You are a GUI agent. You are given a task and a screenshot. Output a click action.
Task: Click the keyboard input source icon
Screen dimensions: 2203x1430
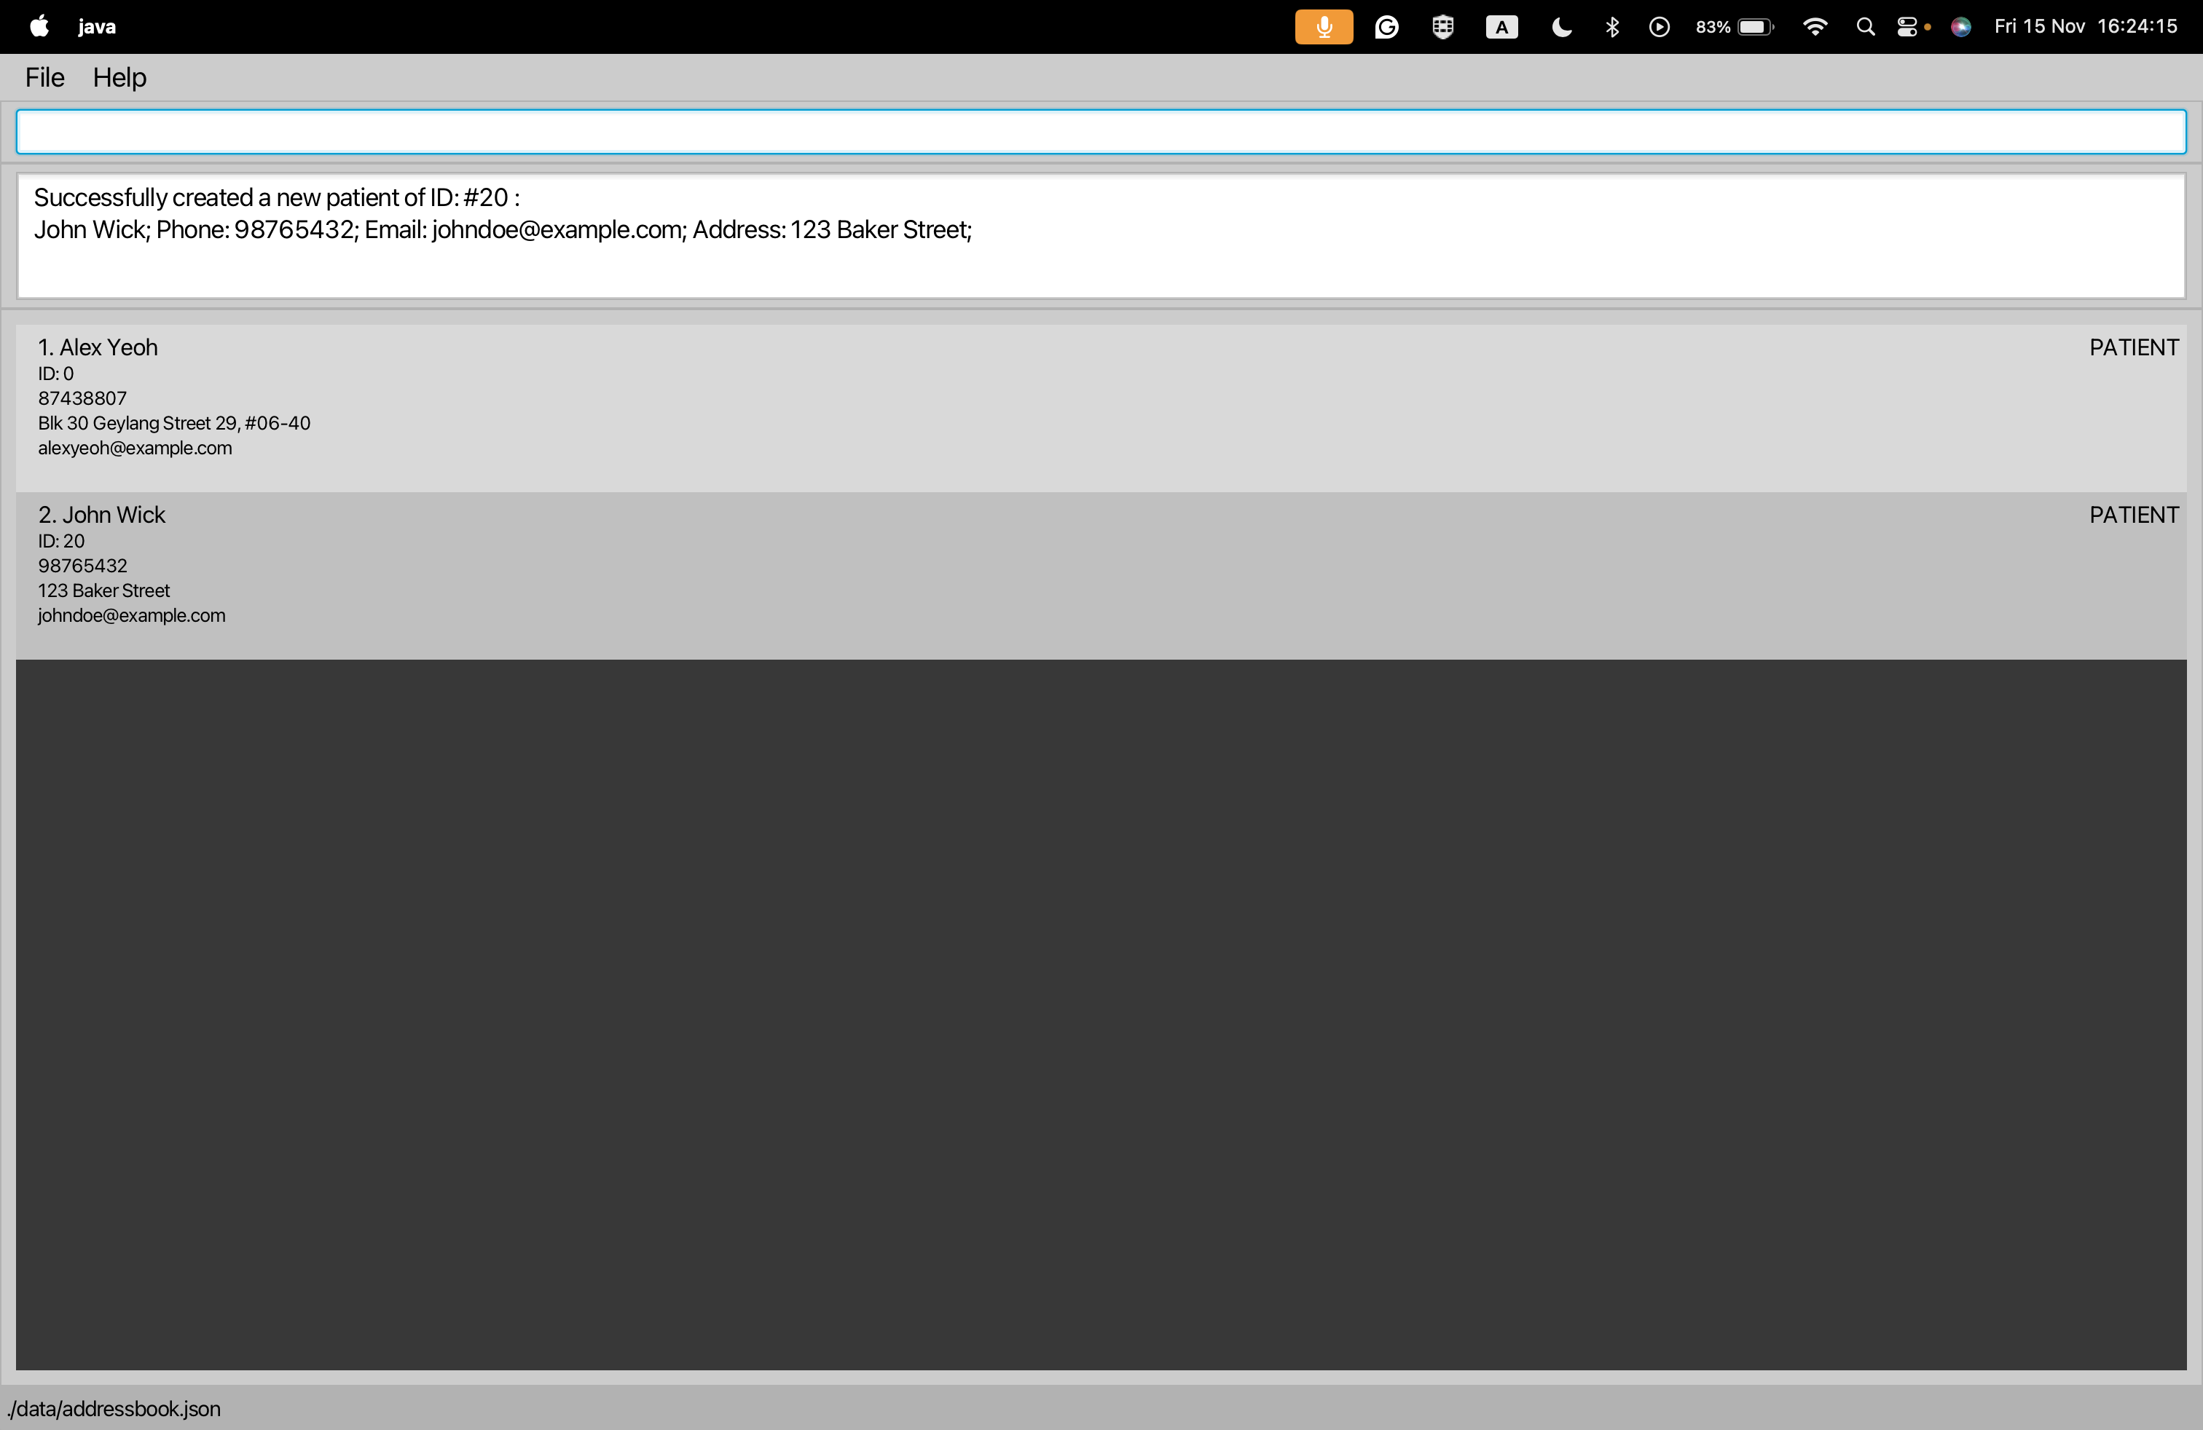(1501, 27)
